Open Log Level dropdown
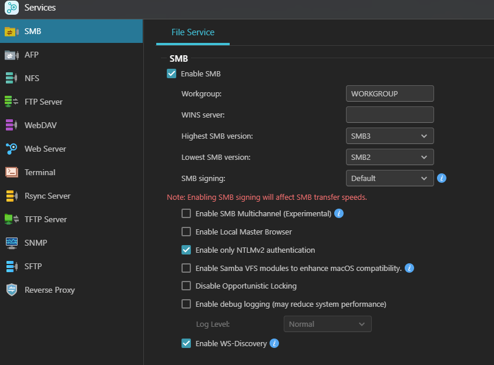The width and height of the screenshot is (494, 365). (x=328, y=324)
